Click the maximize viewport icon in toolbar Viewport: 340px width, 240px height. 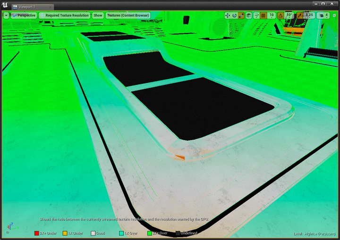pyautogui.click(x=334, y=16)
